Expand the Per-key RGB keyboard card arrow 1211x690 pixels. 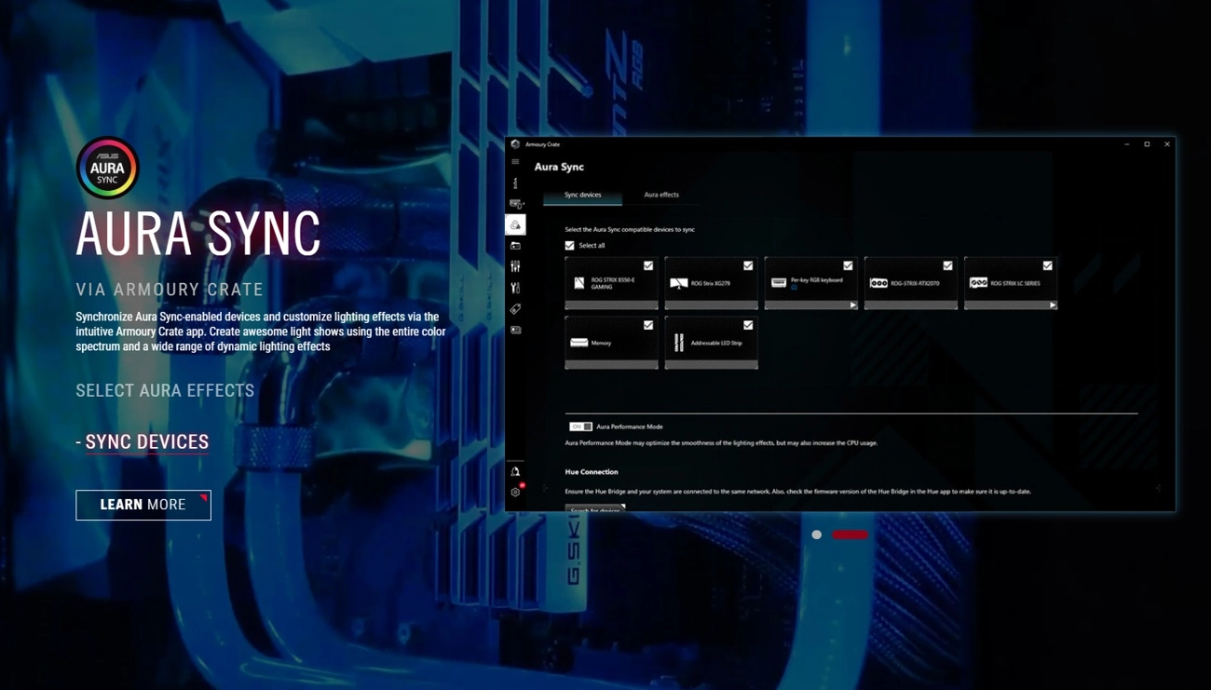click(852, 305)
